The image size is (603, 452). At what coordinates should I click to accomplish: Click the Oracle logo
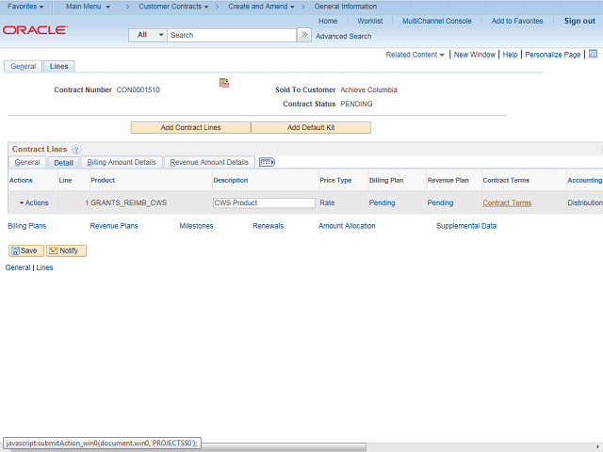coord(36,30)
